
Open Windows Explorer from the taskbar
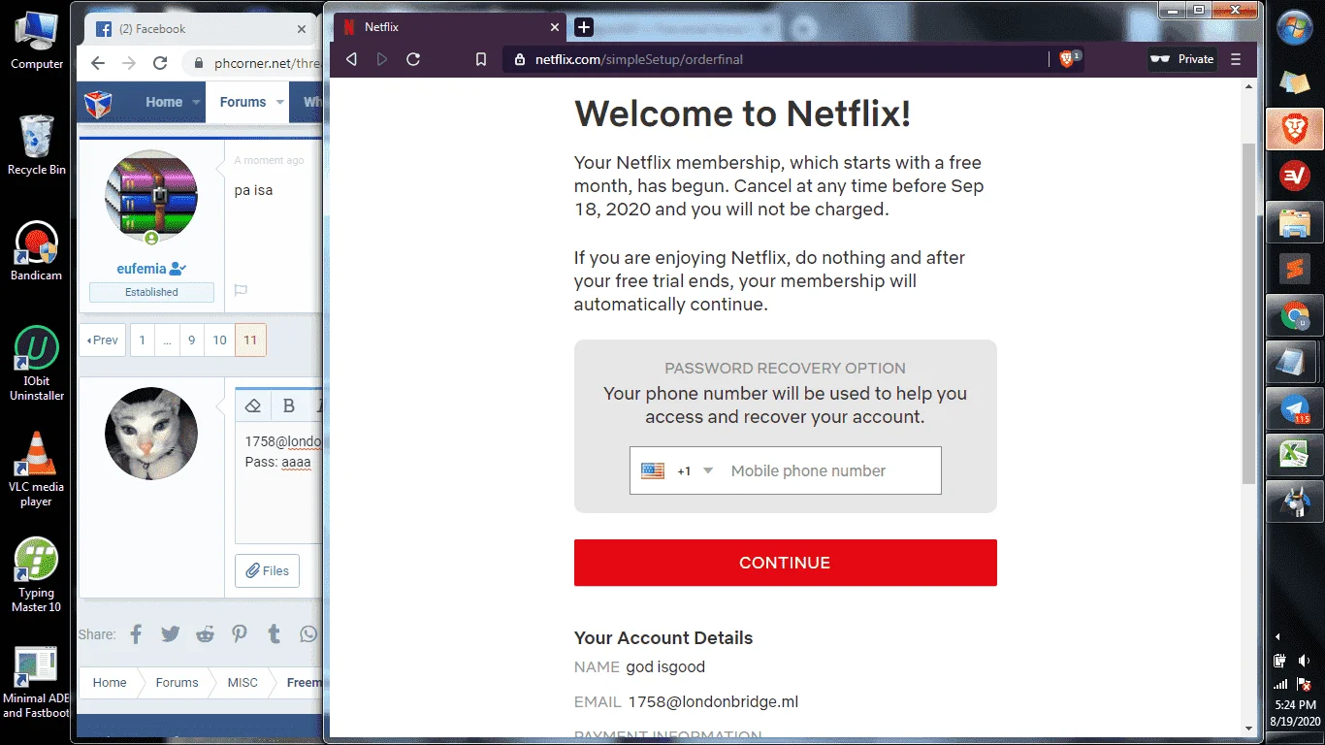coord(1295,222)
